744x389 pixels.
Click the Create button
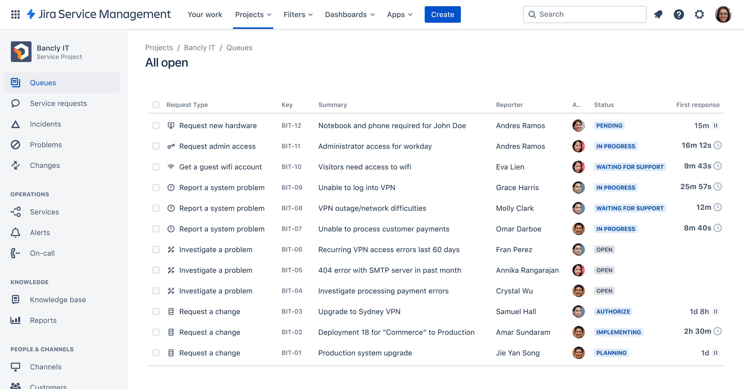(x=442, y=14)
